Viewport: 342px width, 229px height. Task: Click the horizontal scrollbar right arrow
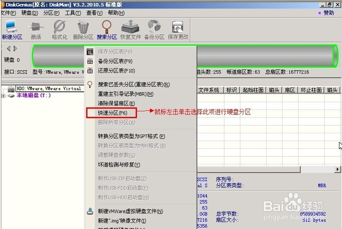pyautogui.click(x=337, y=169)
